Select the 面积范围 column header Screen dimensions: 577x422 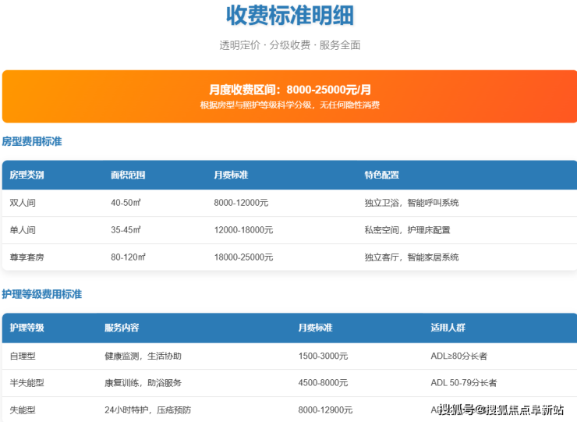(128, 175)
